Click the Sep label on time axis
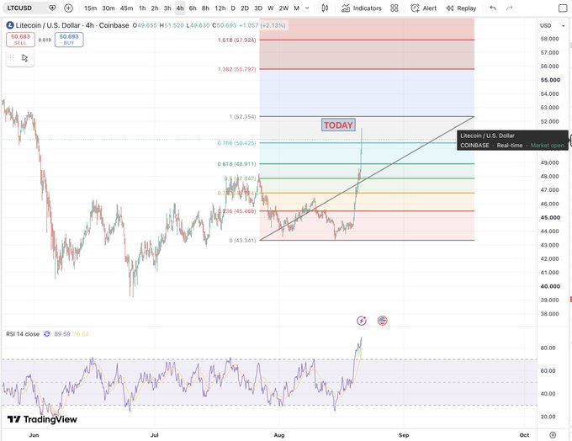The image size is (572, 441). [x=404, y=435]
